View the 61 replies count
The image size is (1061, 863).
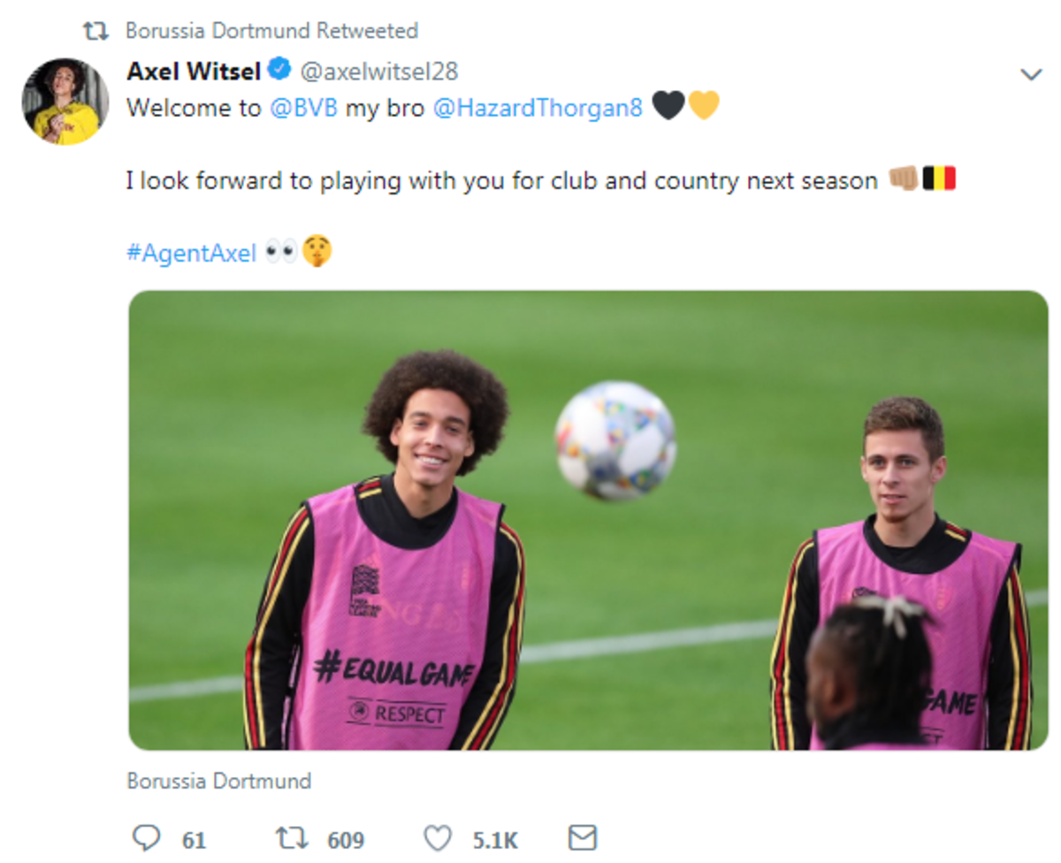pyautogui.click(x=194, y=839)
